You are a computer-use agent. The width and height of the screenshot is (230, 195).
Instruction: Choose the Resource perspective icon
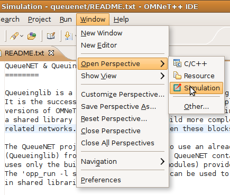(x=177, y=76)
